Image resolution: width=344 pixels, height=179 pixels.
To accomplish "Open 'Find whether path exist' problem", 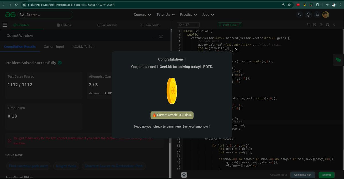I will 29,166.
